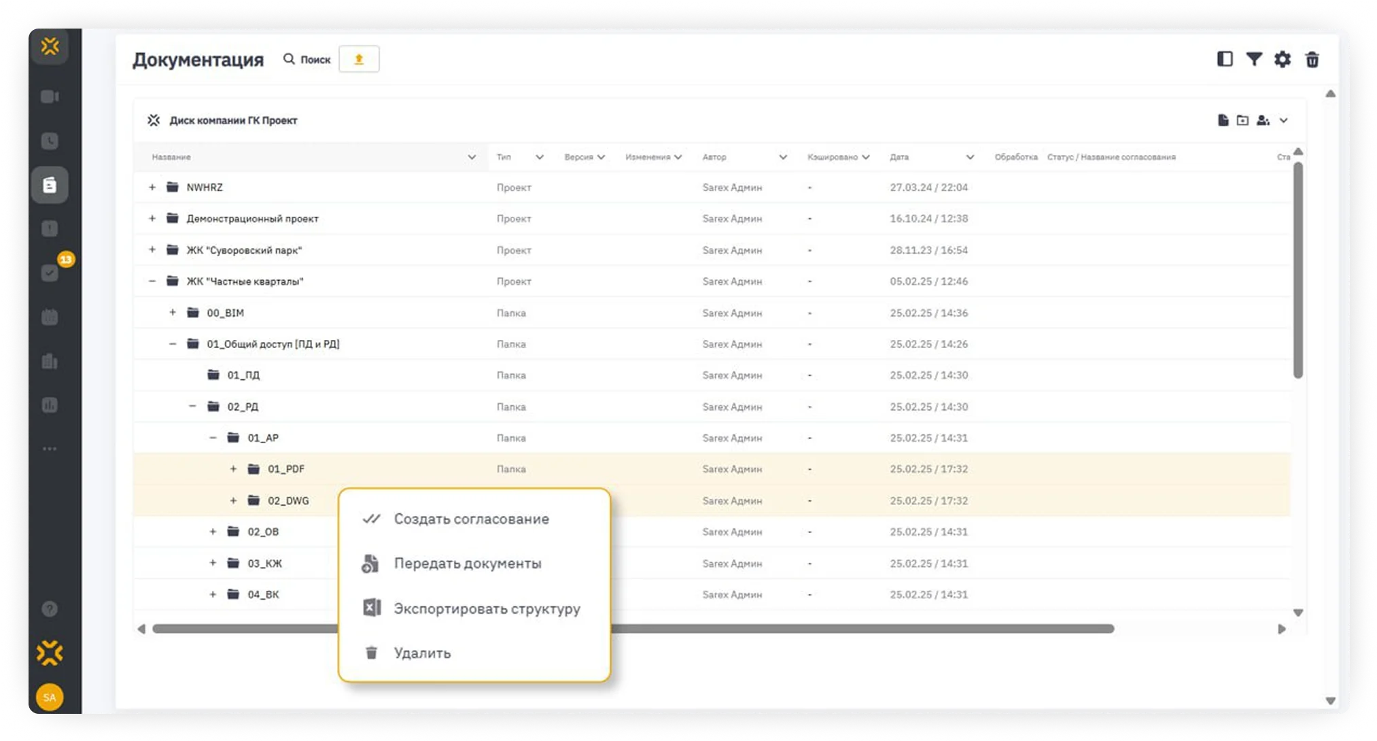Screen dimensions: 1377x741
Task: Click the new folder icon on the company disk bar
Action: point(1242,120)
